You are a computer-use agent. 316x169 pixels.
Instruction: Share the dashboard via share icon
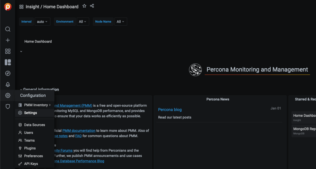(x=92, y=6)
